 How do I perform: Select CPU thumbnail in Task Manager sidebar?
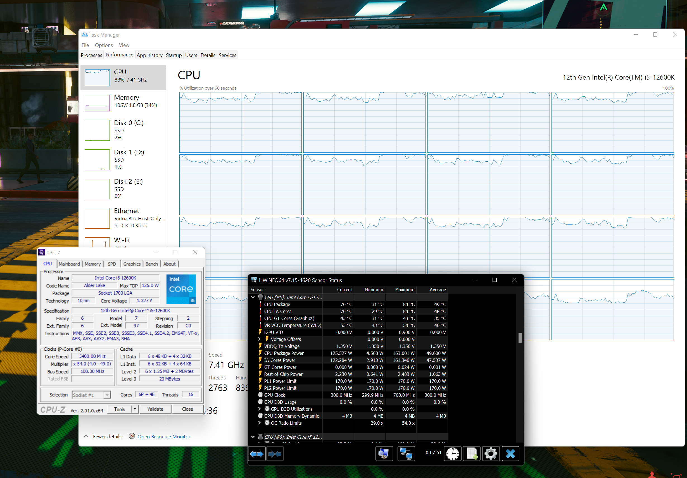[97, 77]
